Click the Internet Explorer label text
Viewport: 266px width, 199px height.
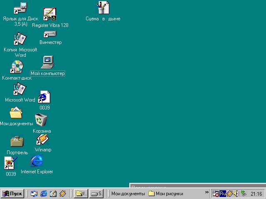[37, 172]
